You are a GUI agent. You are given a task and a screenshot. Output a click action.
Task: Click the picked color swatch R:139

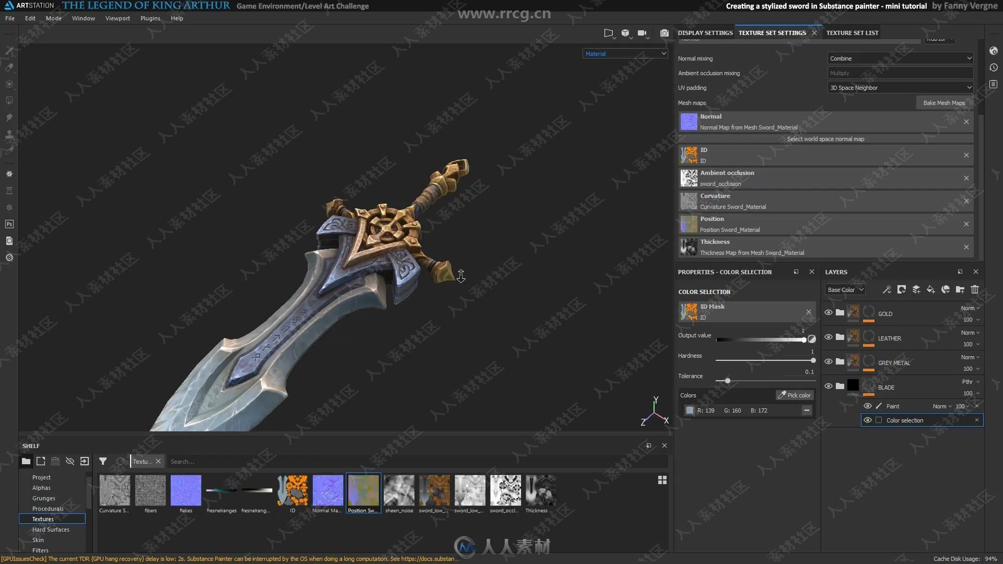click(690, 410)
